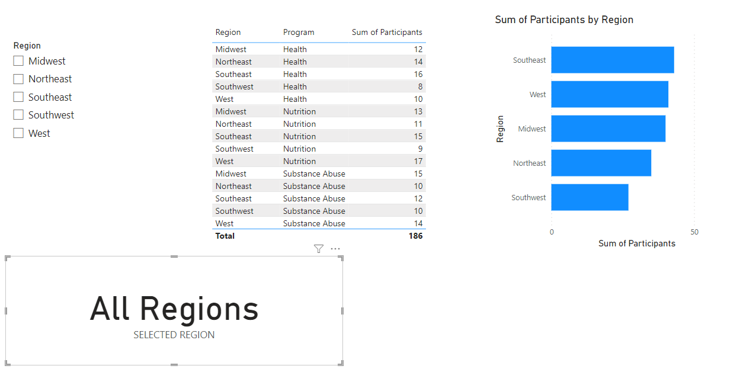Open the filter funnel icon on the card visual
This screenshot has height=385, width=740.
click(x=319, y=249)
